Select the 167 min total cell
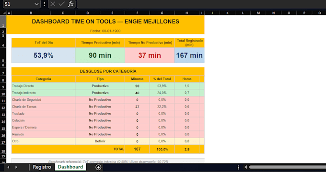 (x=189, y=55)
